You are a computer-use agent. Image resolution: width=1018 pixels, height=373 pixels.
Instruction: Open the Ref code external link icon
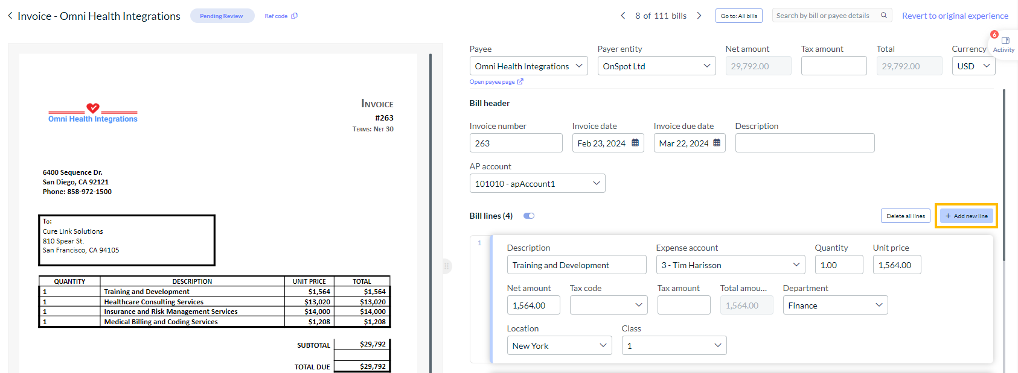(x=295, y=16)
